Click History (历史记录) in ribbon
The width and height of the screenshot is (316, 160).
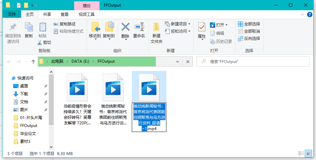(221, 42)
